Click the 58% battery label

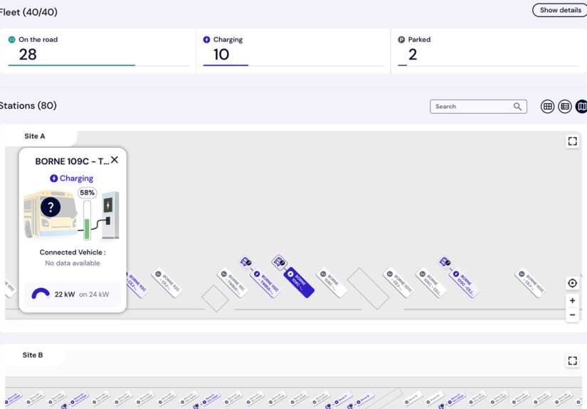tap(87, 193)
